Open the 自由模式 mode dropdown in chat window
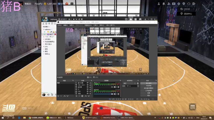Screen dimensions: 214x120 pyautogui.click(x=46, y=27)
